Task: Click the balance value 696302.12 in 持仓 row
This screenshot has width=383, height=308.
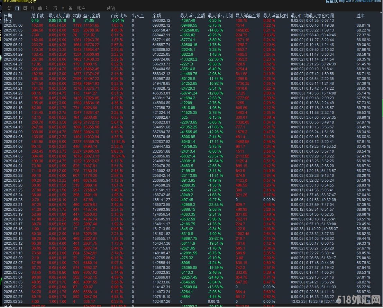Action: 161,20
